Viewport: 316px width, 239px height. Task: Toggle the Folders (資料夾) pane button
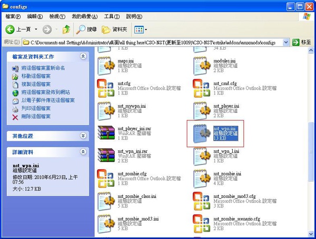click(114, 30)
